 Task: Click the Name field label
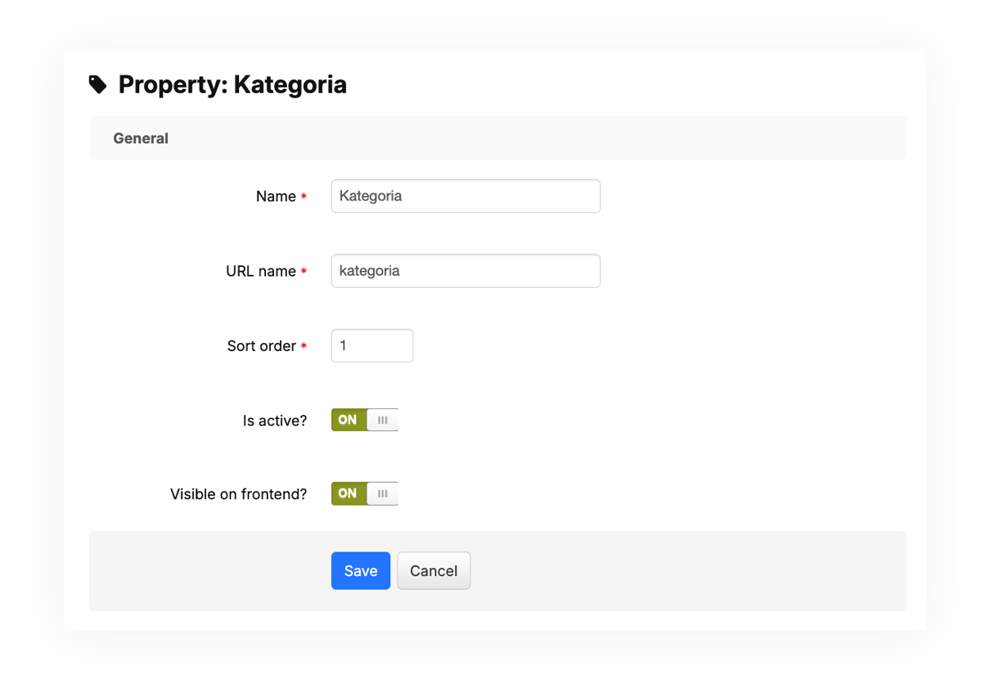(276, 196)
